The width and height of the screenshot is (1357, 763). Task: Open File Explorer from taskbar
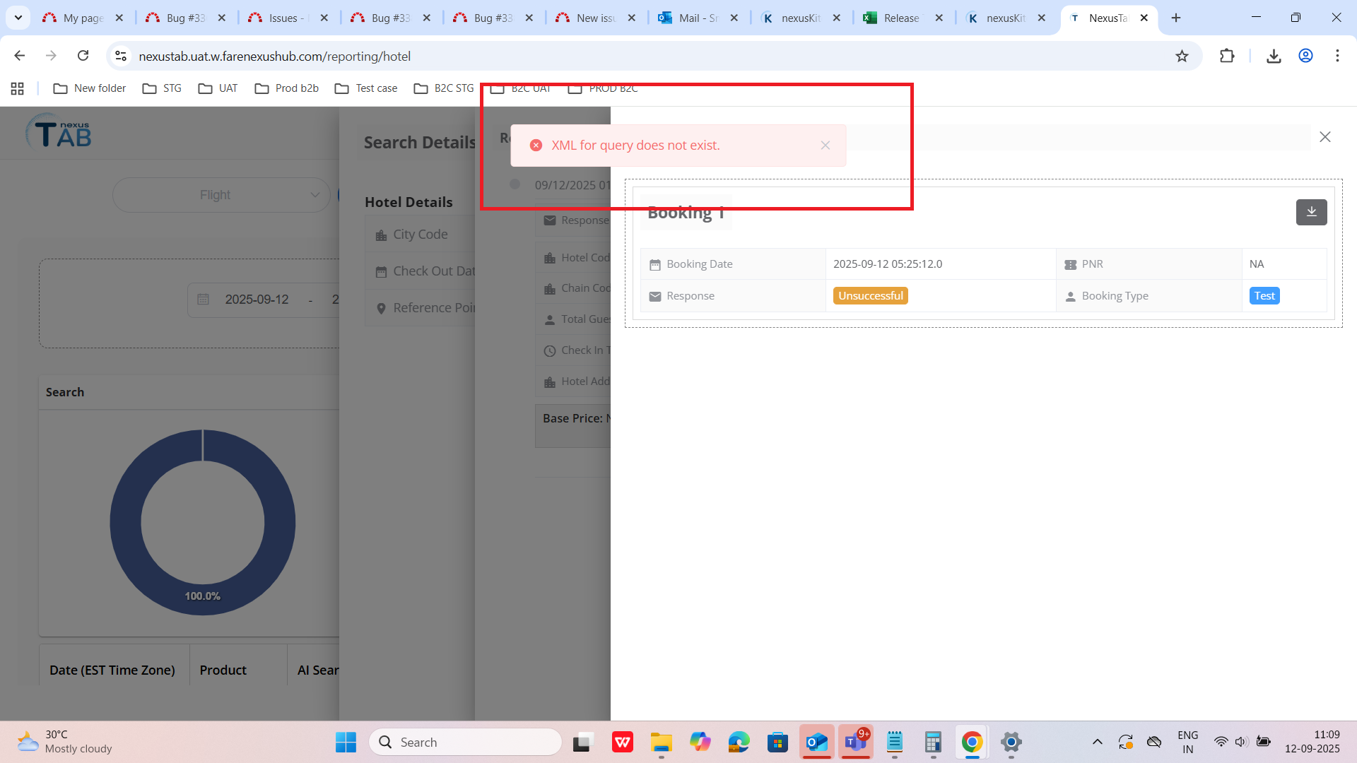(x=662, y=742)
